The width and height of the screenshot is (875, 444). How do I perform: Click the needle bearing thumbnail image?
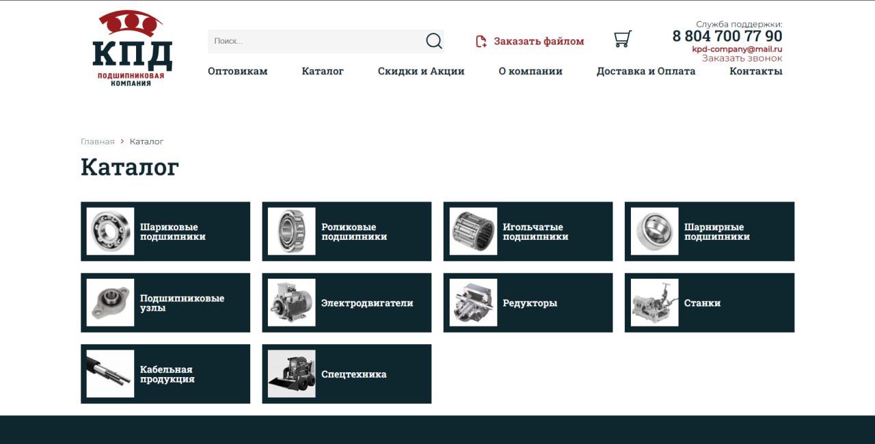pyautogui.click(x=473, y=232)
